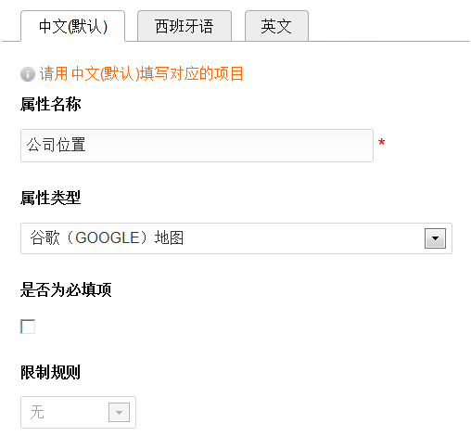Click empty tab strip right of 英文
471x436 pixels.
point(388,26)
